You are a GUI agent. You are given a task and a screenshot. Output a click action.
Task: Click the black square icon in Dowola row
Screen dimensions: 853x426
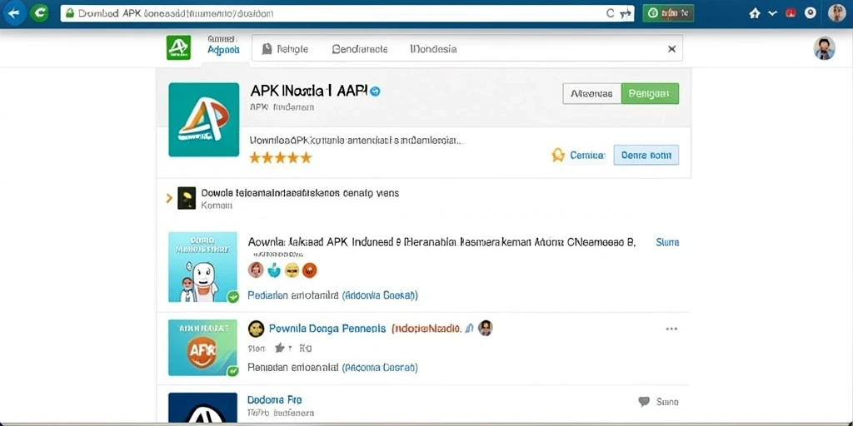pyautogui.click(x=187, y=198)
